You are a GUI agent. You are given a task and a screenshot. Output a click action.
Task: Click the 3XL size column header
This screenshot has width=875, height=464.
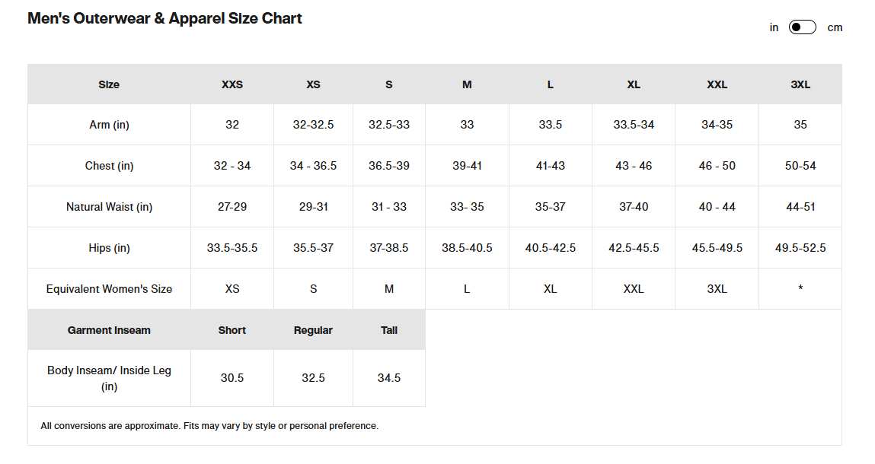click(800, 84)
